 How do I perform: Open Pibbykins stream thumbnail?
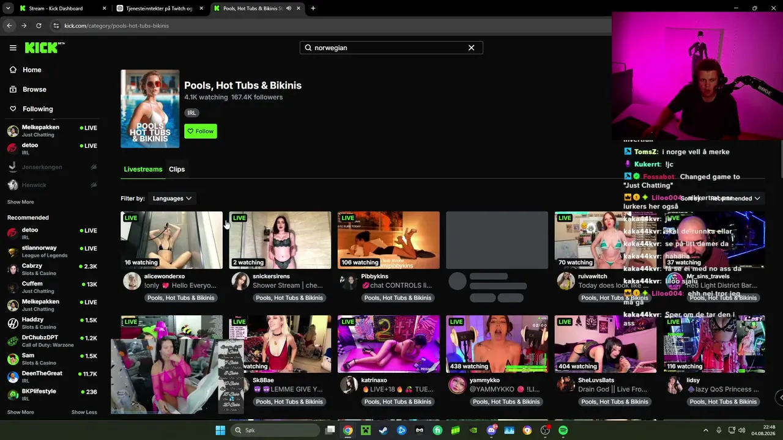pyautogui.click(x=388, y=240)
